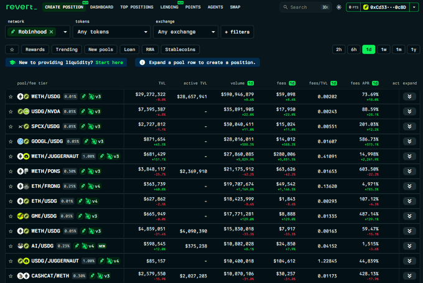Click the GOOGL/USDG token pair icons
This screenshot has height=283, width=423.
(x=23, y=141)
